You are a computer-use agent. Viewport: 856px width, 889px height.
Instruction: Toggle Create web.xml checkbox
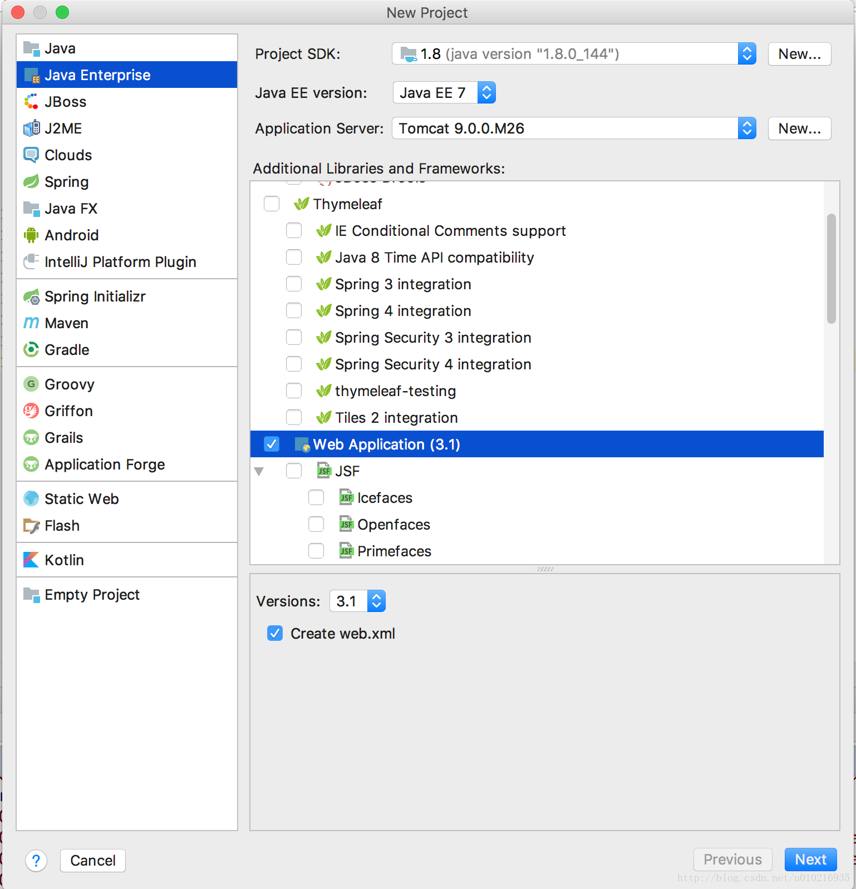[275, 634]
